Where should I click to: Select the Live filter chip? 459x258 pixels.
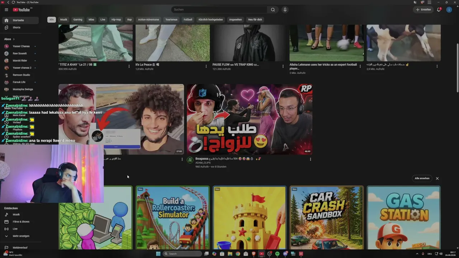tap(103, 20)
